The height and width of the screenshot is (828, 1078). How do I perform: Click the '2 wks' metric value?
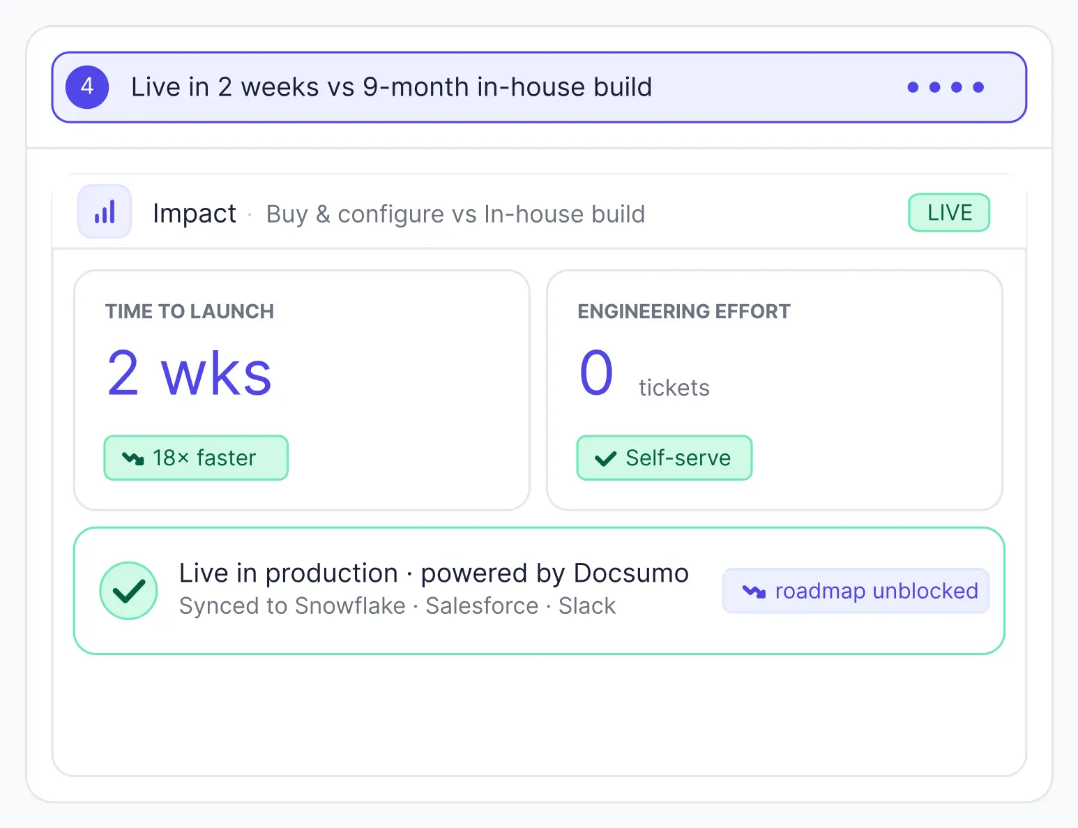click(190, 373)
